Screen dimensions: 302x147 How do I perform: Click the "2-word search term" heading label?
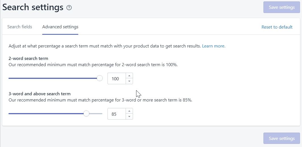28,59
